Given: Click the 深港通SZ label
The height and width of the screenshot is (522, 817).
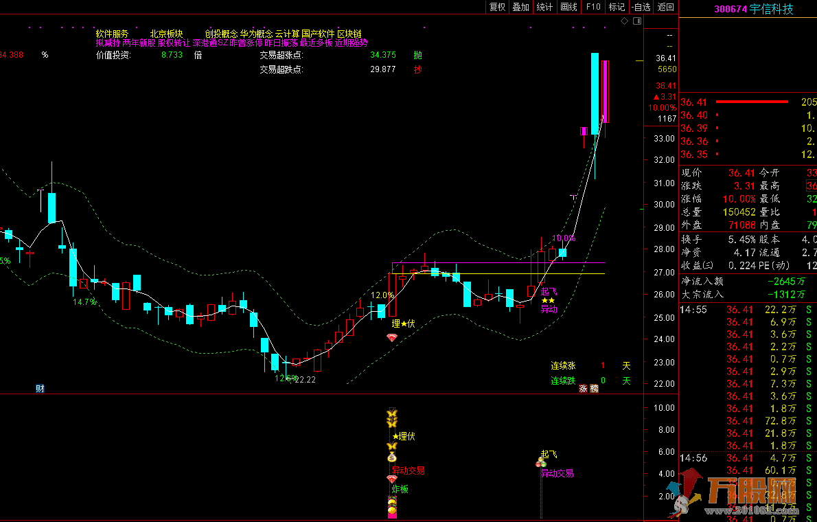Looking at the screenshot, I should tap(211, 43).
